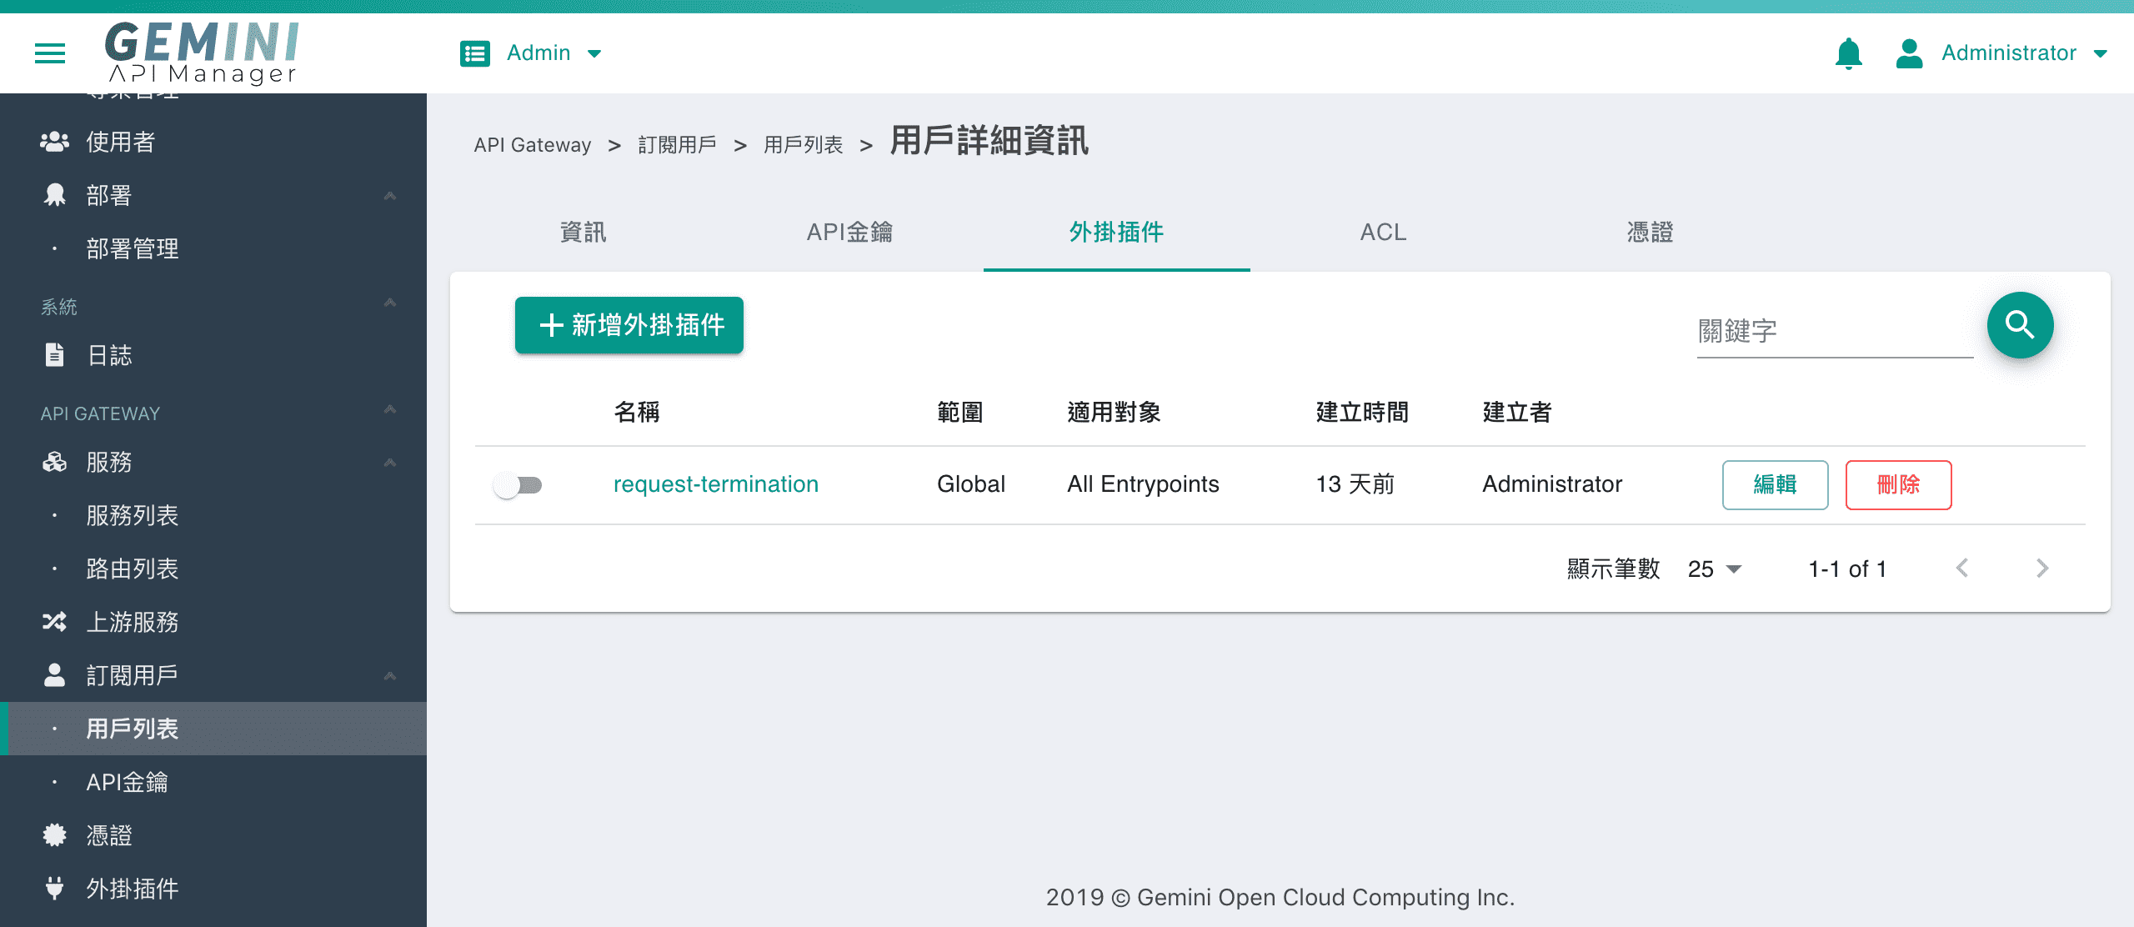Open 部署管理 in the sidebar

tap(133, 248)
